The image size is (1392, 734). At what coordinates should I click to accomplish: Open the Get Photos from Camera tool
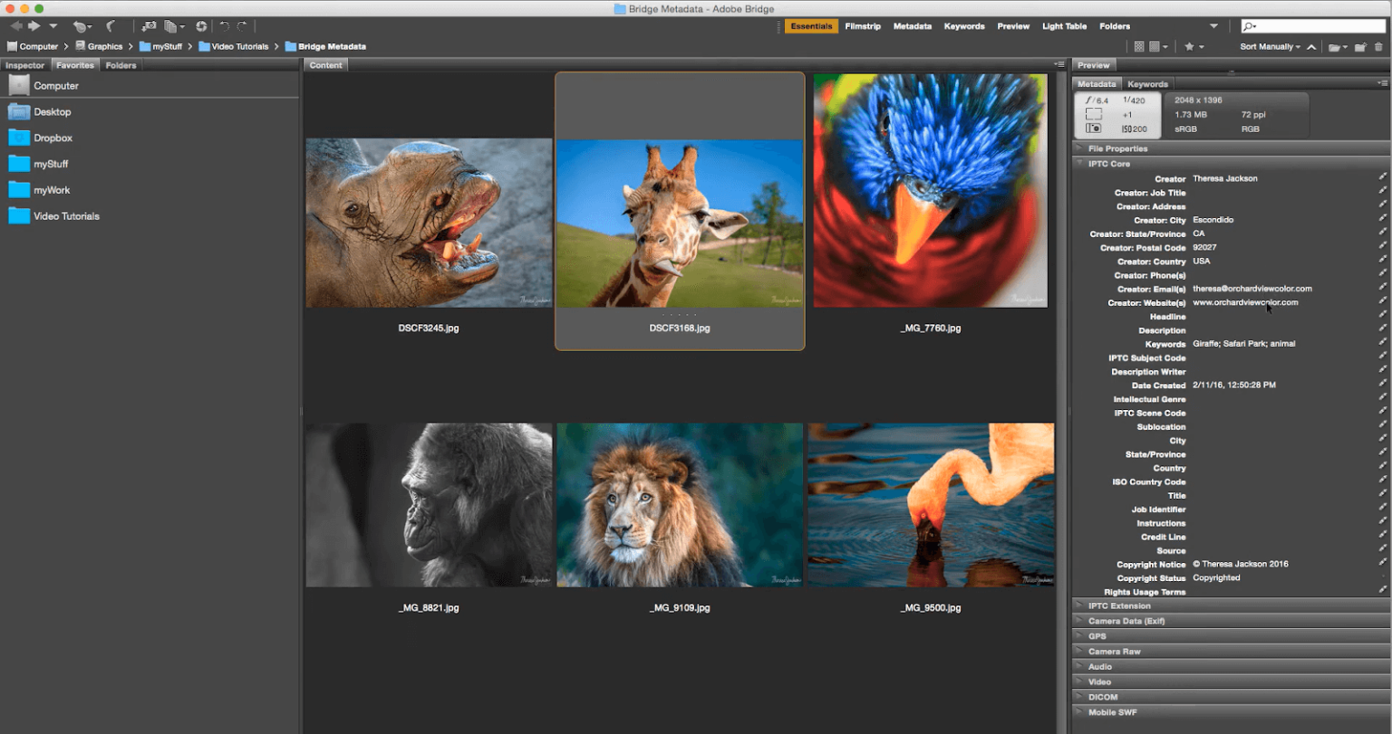150,26
